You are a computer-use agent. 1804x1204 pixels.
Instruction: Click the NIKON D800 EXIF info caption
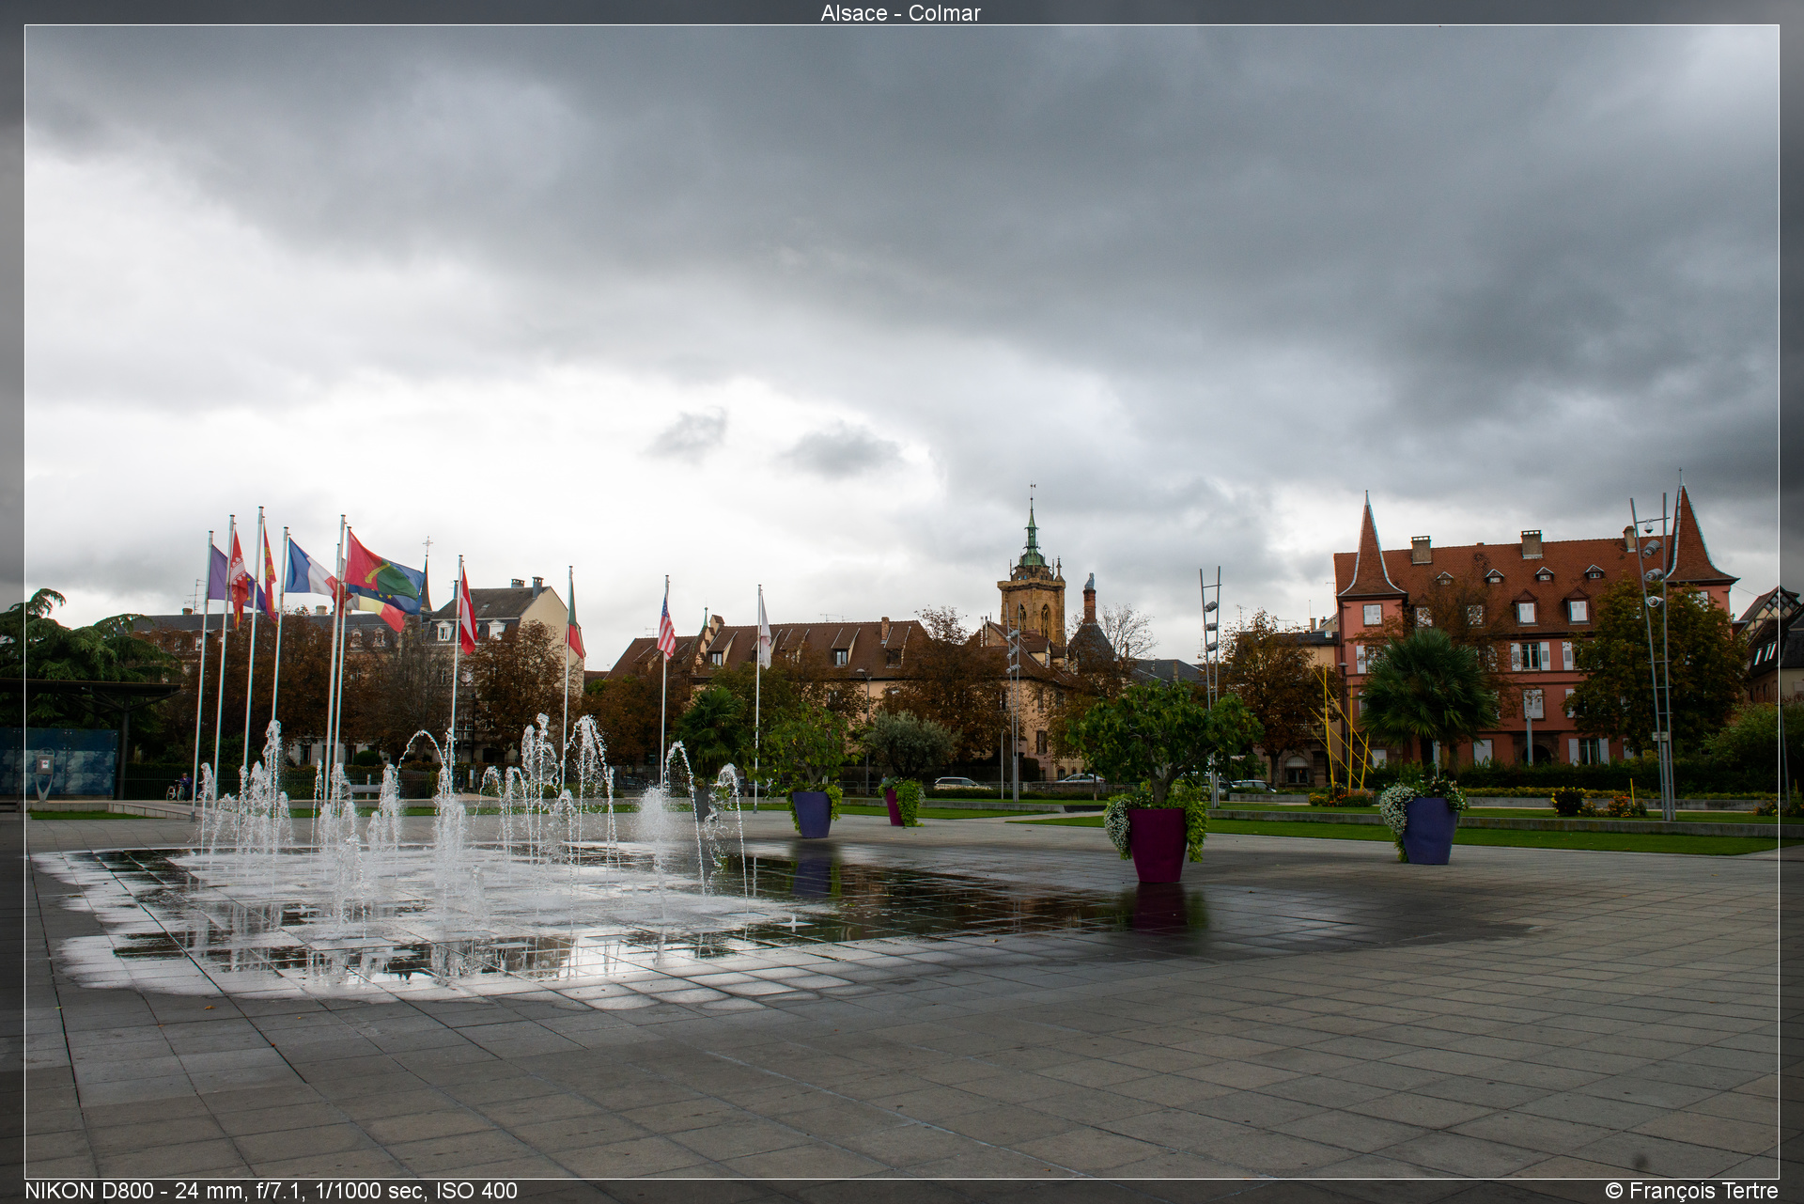(272, 1191)
